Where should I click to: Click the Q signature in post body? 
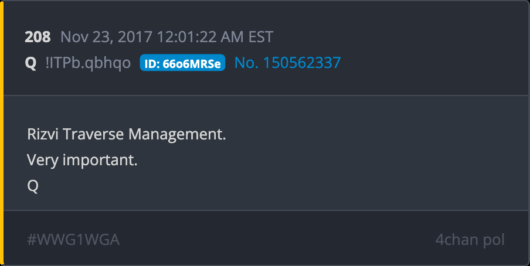pos(33,186)
